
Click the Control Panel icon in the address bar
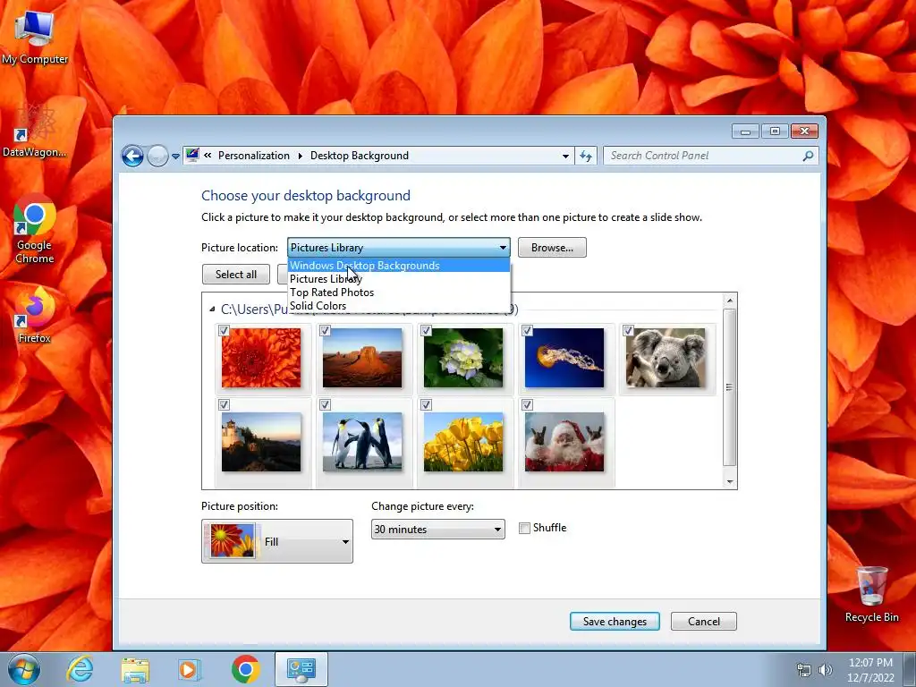(191, 156)
